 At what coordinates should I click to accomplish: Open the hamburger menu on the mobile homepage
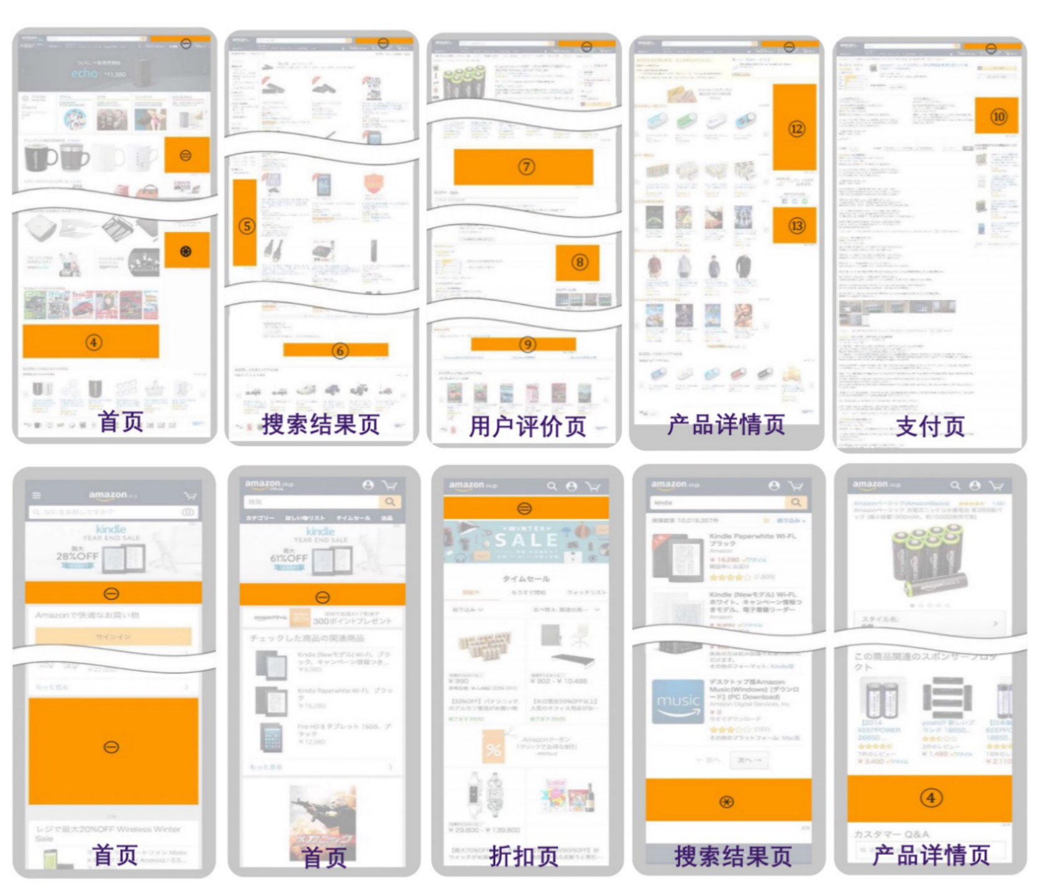click(x=37, y=495)
